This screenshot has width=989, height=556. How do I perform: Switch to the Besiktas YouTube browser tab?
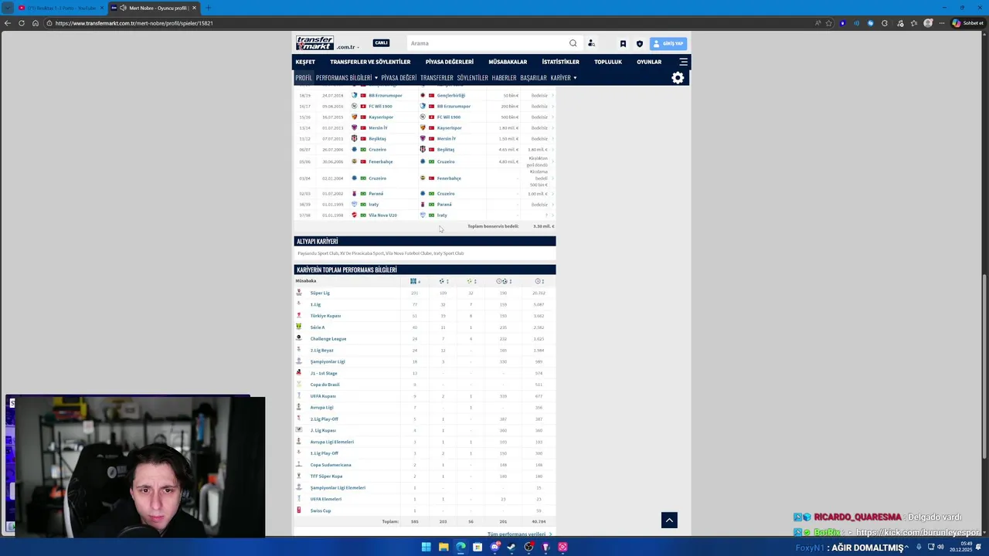point(60,8)
